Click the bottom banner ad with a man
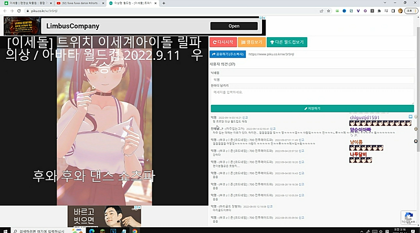The width and height of the screenshot is (420, 233). click(x=104, y=216)
